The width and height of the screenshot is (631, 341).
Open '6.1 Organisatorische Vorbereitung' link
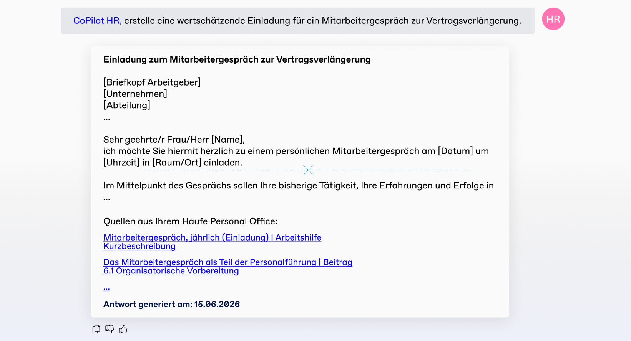171,271
